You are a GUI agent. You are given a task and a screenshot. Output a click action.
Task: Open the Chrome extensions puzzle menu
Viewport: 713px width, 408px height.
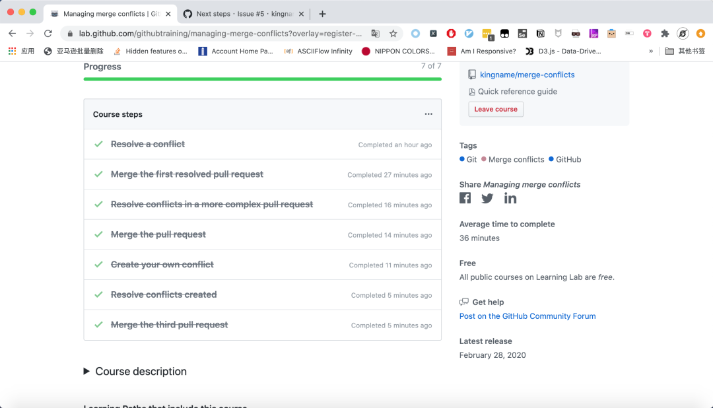(665, 33)
